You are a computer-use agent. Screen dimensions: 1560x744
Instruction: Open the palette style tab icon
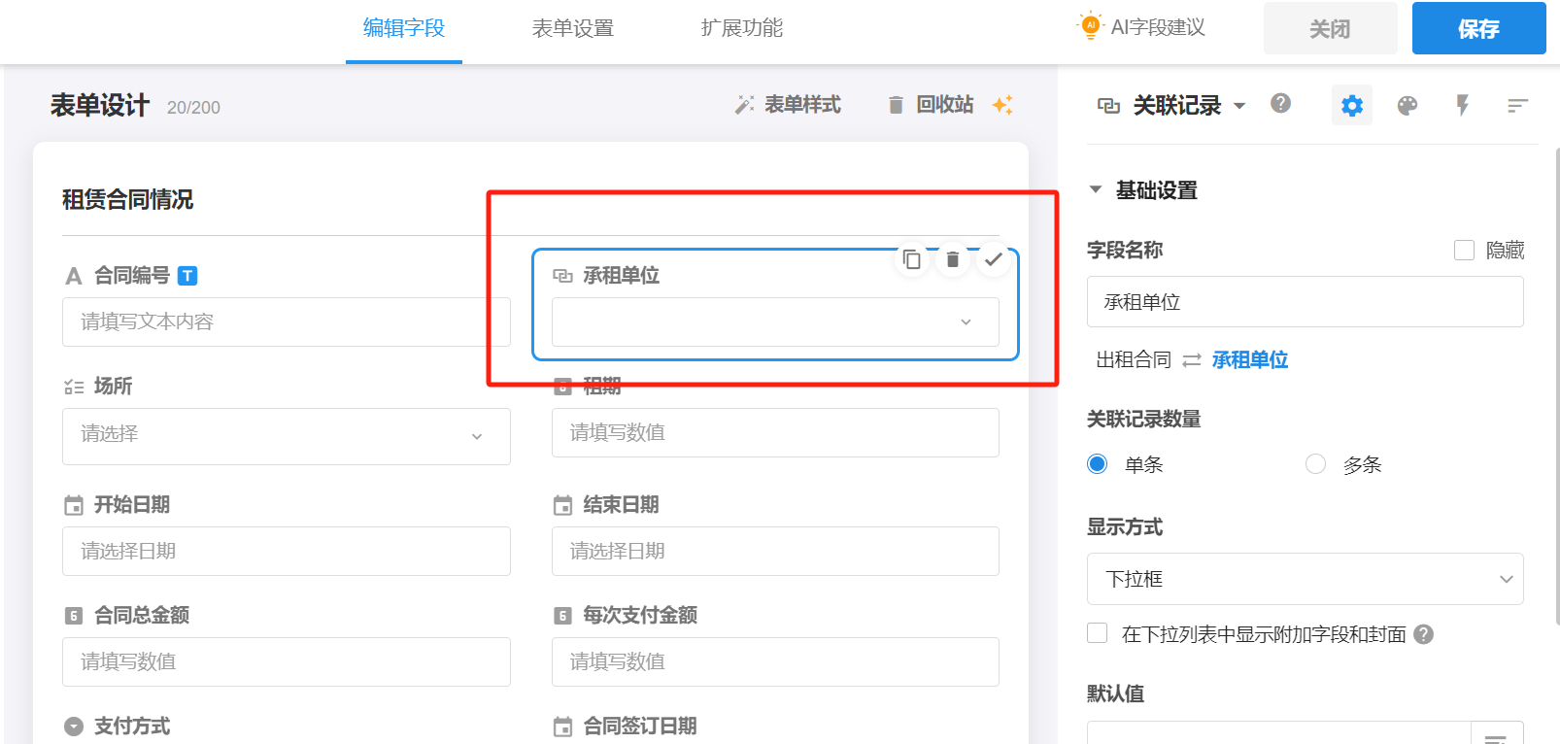tap(1407, 105)
